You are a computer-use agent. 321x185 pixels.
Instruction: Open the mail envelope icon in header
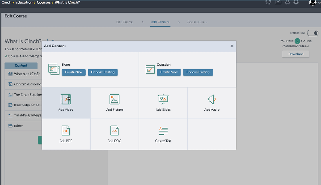click(x=278, y=3)
